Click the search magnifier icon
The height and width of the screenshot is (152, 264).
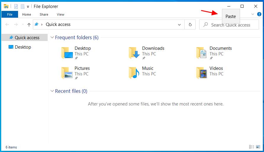(206, 25)
